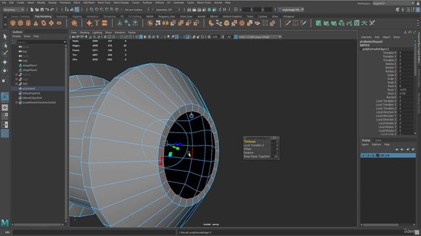Open the File menu
Viewport: 421px width, 236px height.
[4, 3]
